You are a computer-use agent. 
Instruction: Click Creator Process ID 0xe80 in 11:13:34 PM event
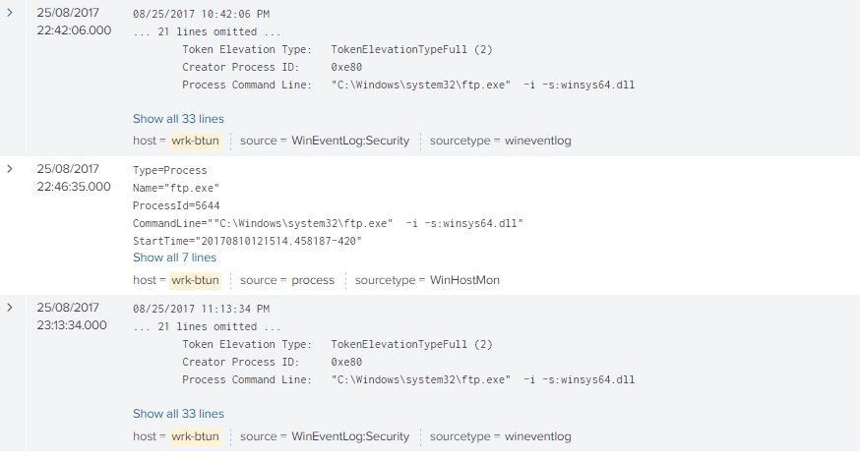272,362
